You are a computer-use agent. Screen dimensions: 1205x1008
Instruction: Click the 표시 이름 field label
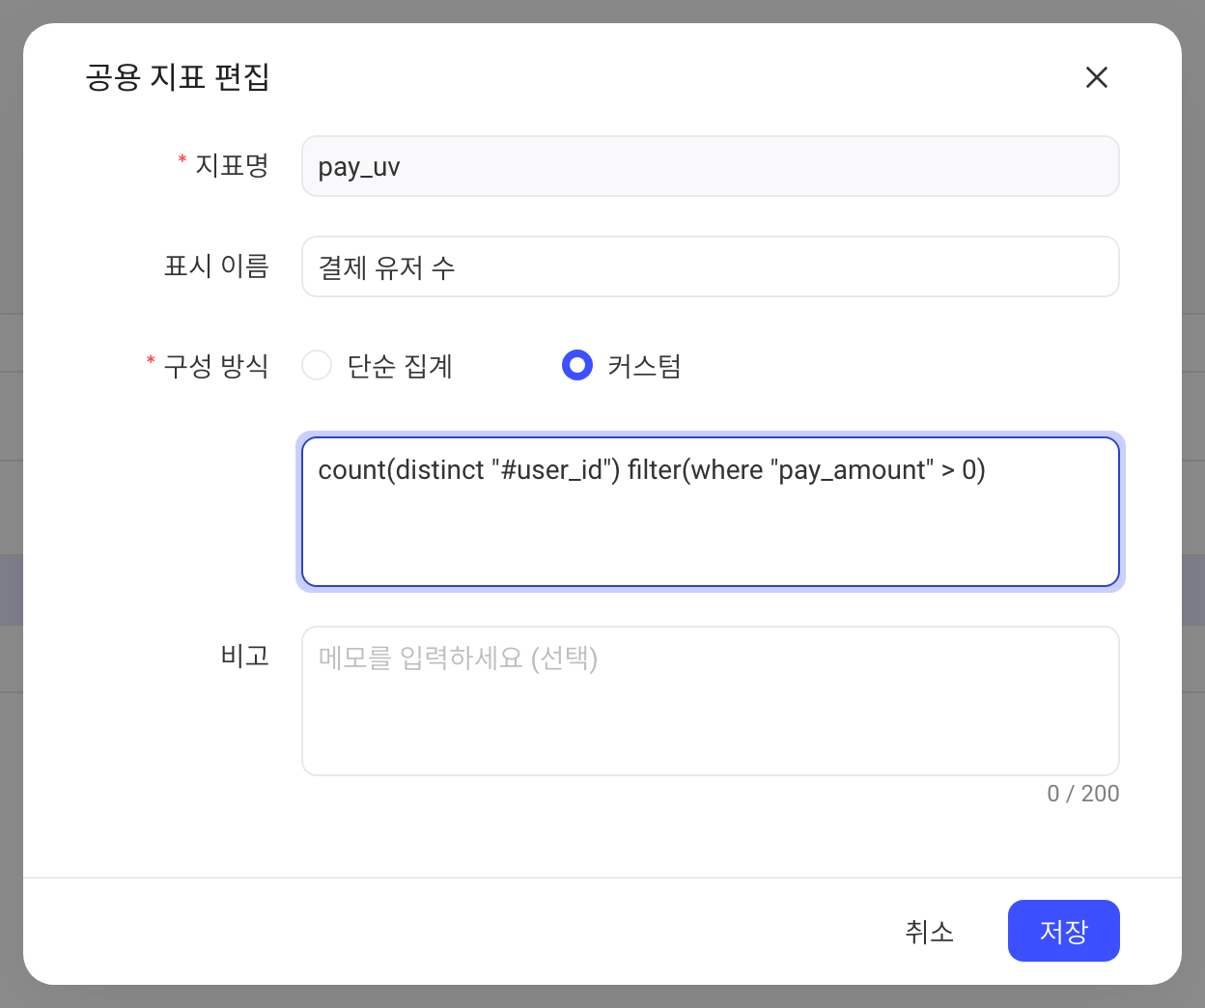[216, 266]
